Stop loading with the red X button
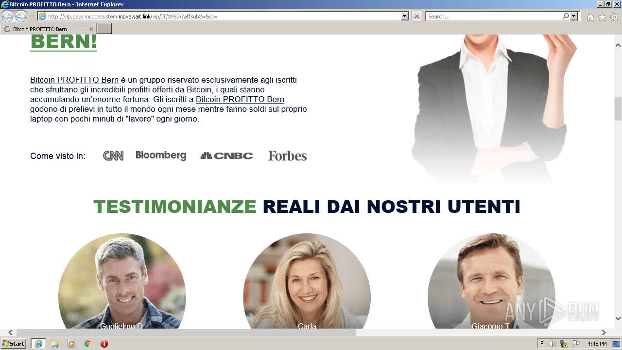The height and width of the screenshot is (350, 622). point(417,17)
